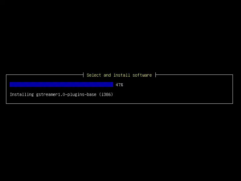Click the dialog frame's upper-right corner
The height and width of the screenshot is (181, 241).
click(x=233, y=75)
